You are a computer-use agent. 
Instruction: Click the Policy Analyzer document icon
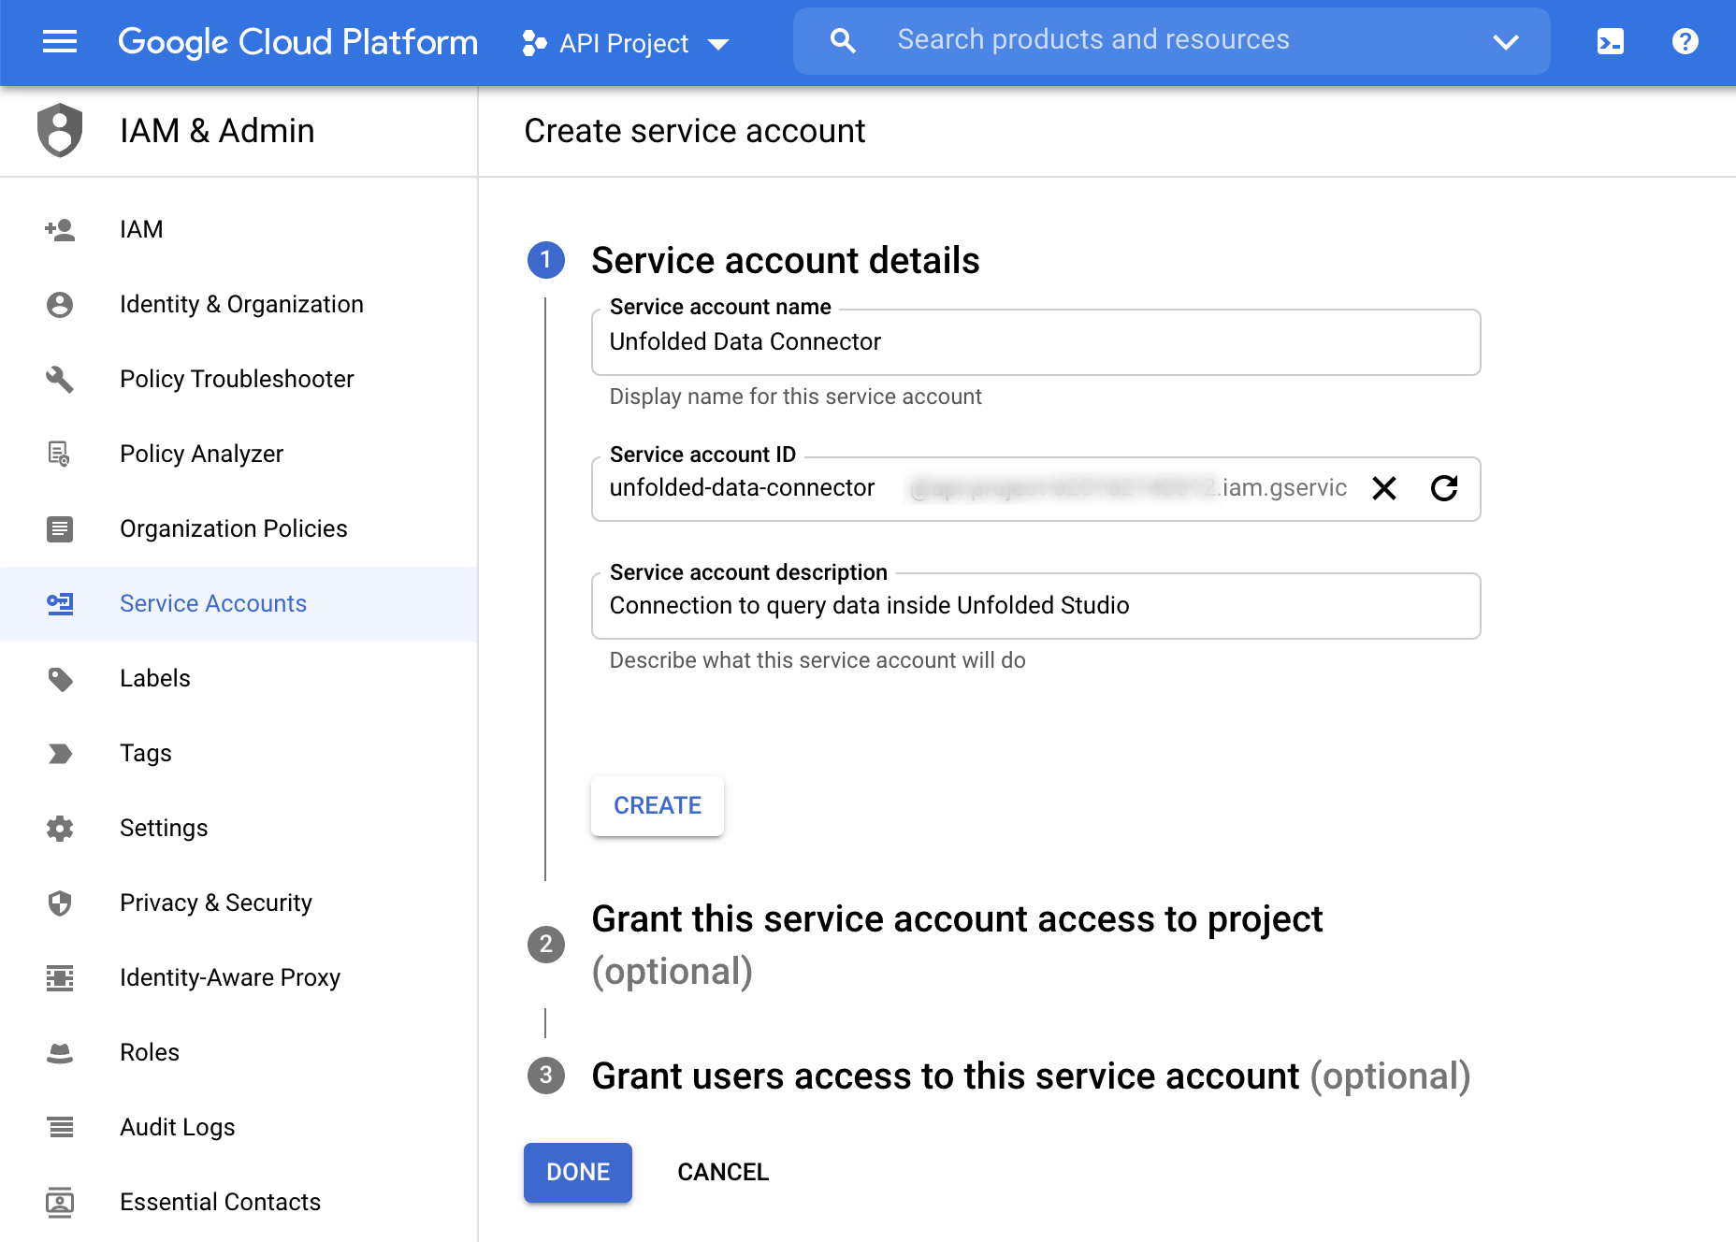pyautogui.click(x=60, y=454)
